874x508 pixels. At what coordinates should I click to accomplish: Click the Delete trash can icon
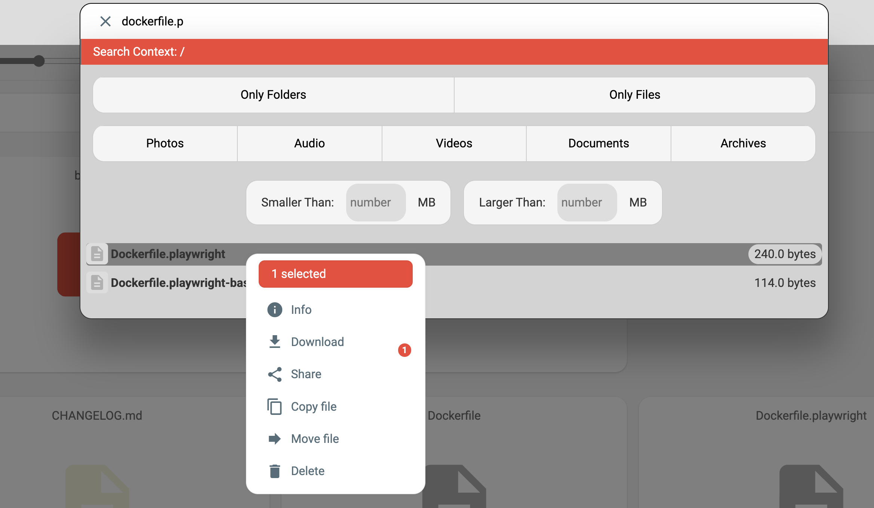[275, 471]
